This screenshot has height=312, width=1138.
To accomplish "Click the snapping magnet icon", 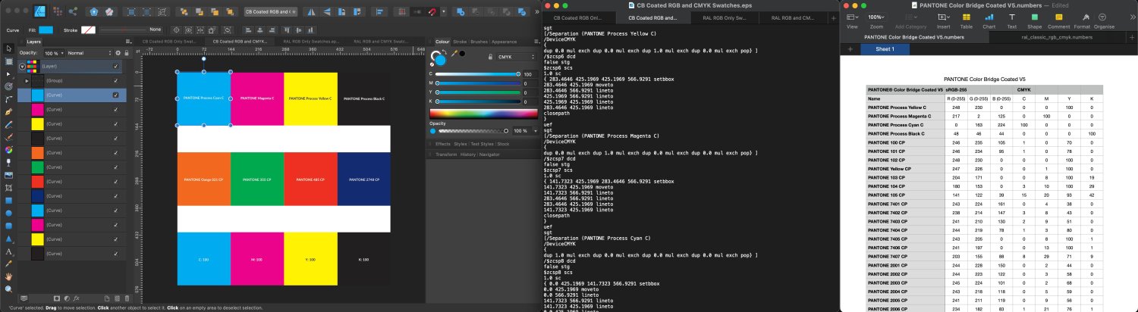I will tap(431, 12).
